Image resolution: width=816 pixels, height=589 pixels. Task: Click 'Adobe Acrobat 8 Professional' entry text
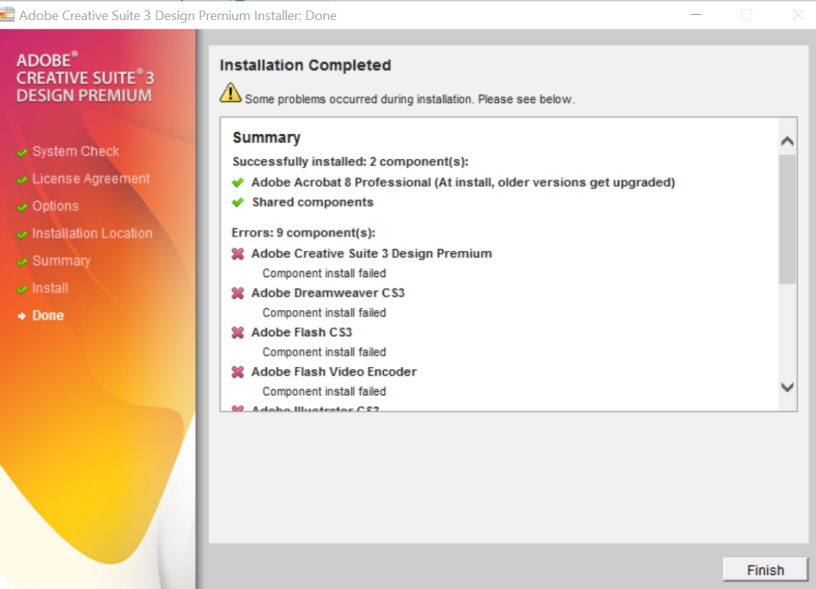(x=463, y=183)
